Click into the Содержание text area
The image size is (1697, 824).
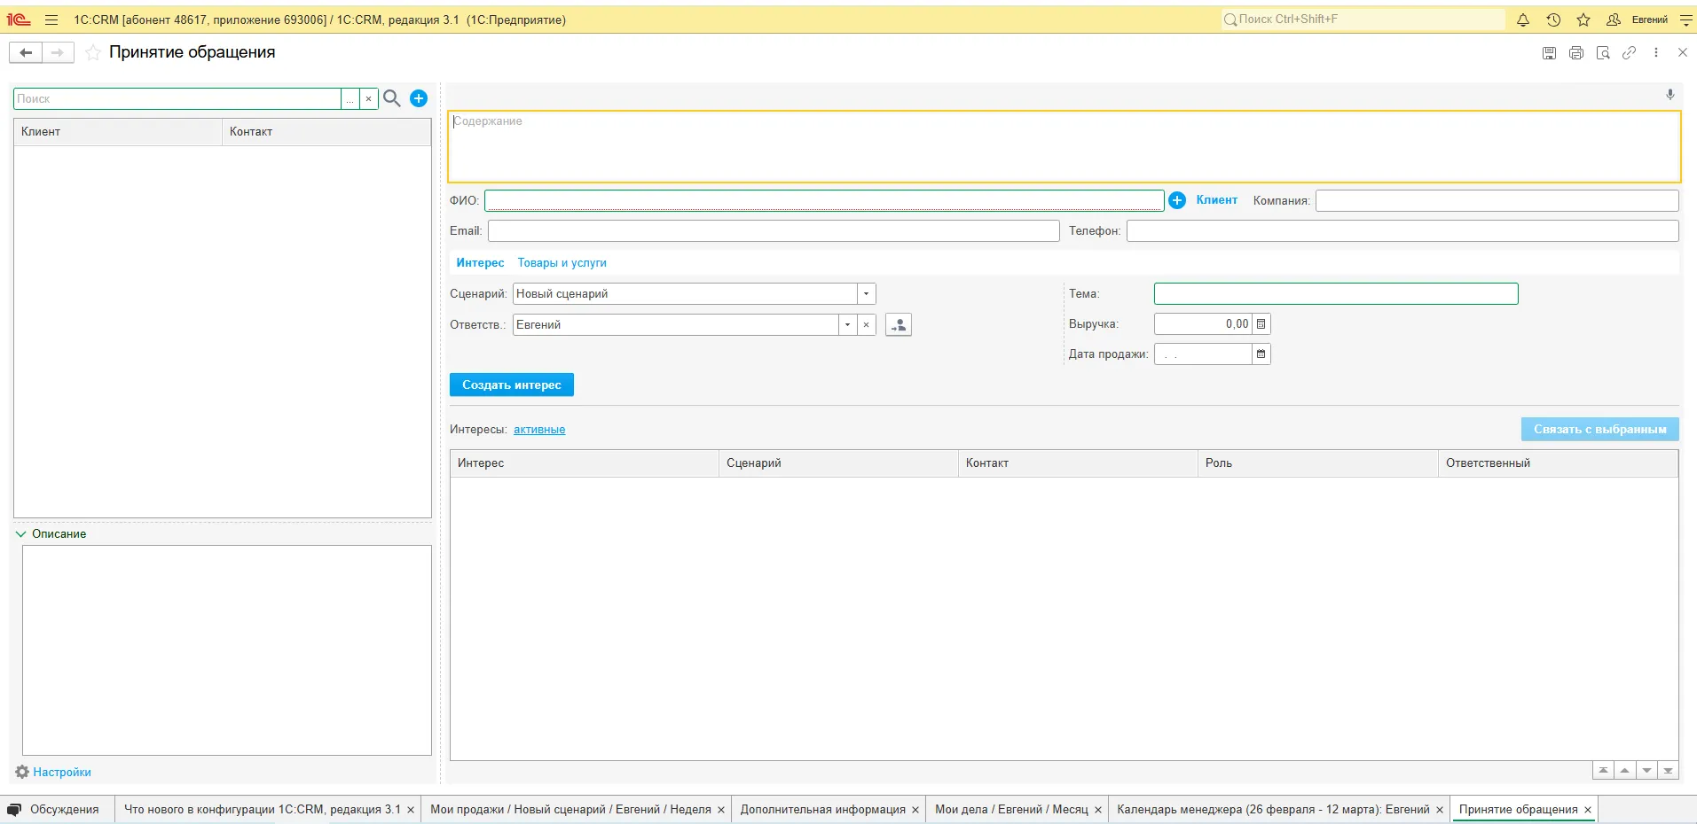tap(1064, 147)
